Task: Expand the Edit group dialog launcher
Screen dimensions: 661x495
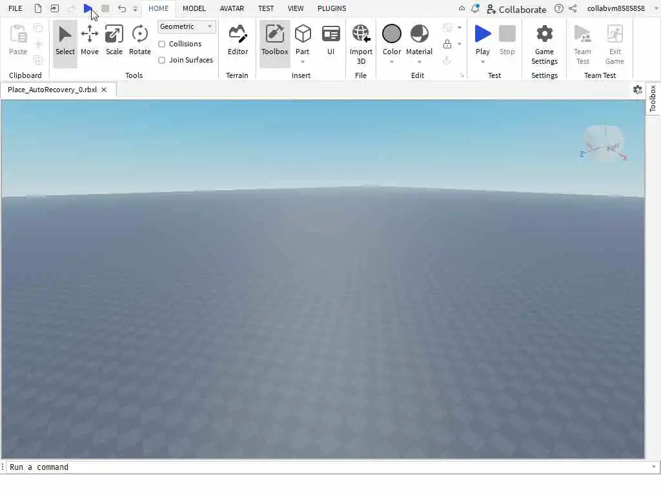Action: point(462,75)
